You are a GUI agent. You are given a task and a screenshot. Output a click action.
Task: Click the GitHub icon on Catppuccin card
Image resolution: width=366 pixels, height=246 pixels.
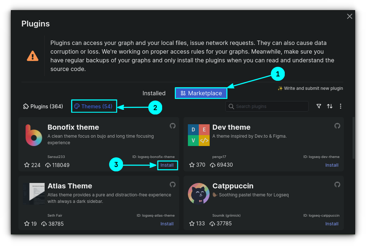tap(337, 184)
